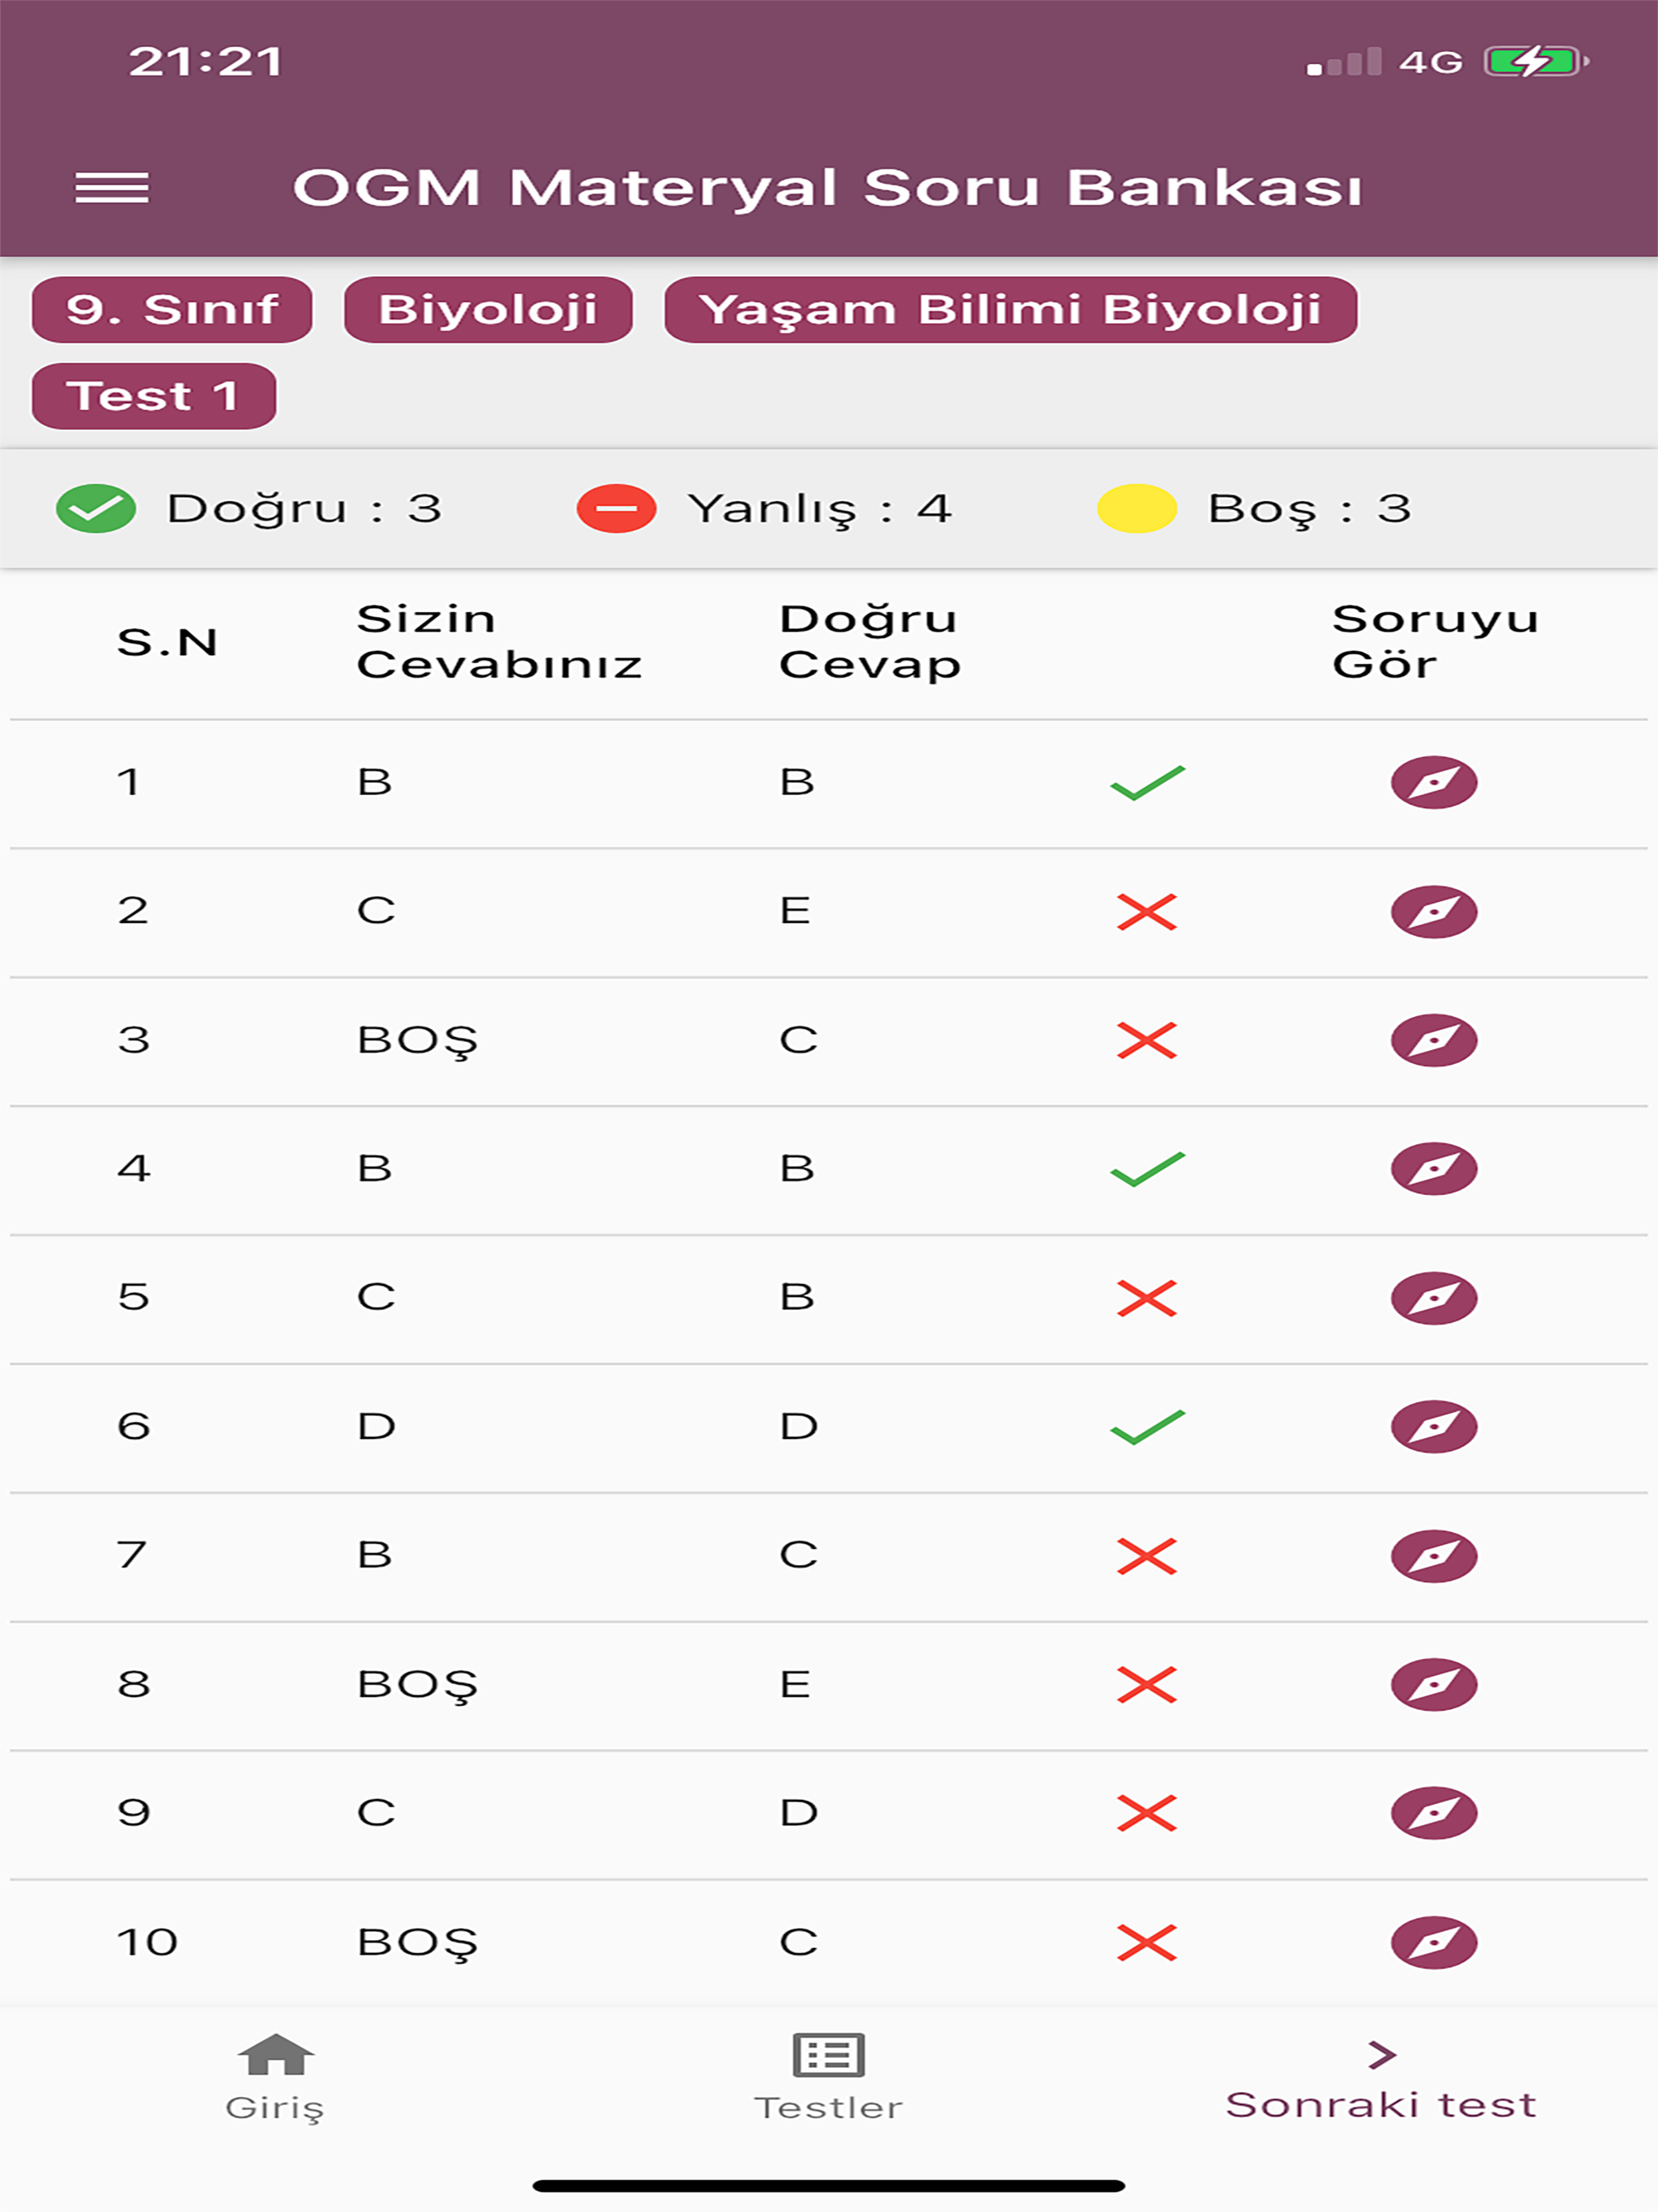This screenshot has height=2212, width=1658.
Task: Open question 8 with the compass icon
Action: (1434, 1685)
